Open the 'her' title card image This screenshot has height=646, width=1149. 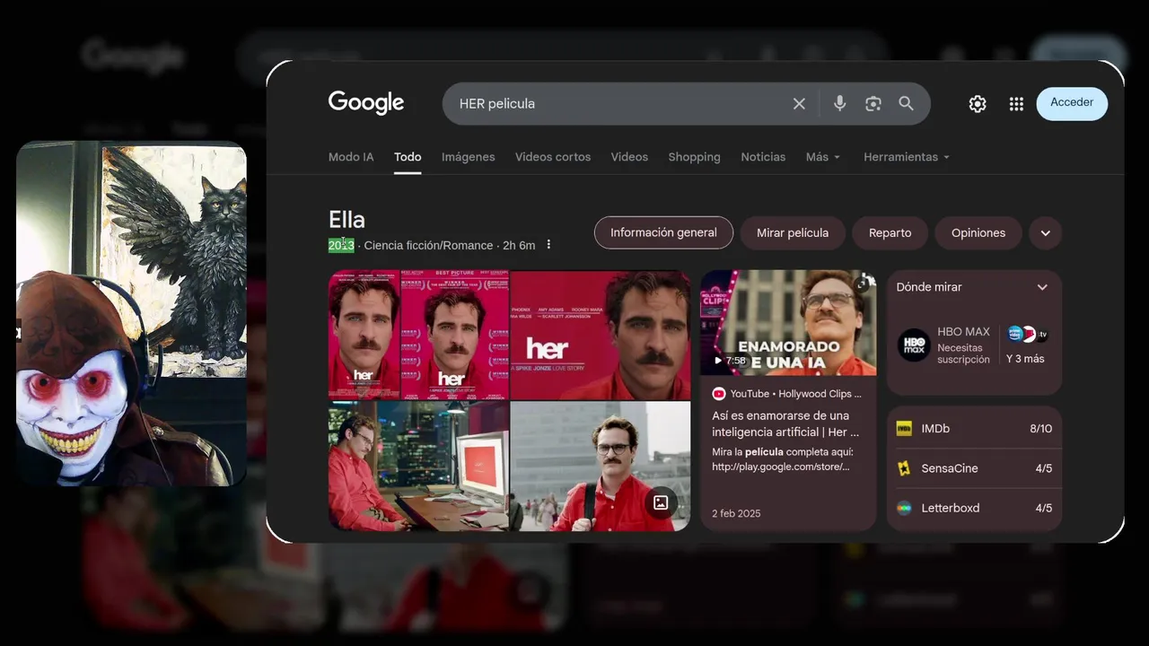point(601,335)
